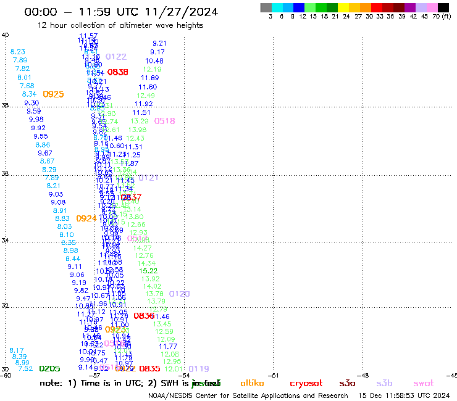Click the 7.68 wave height value
The height and width of the screenshot is (401, 457).
[x=27, y=86]
